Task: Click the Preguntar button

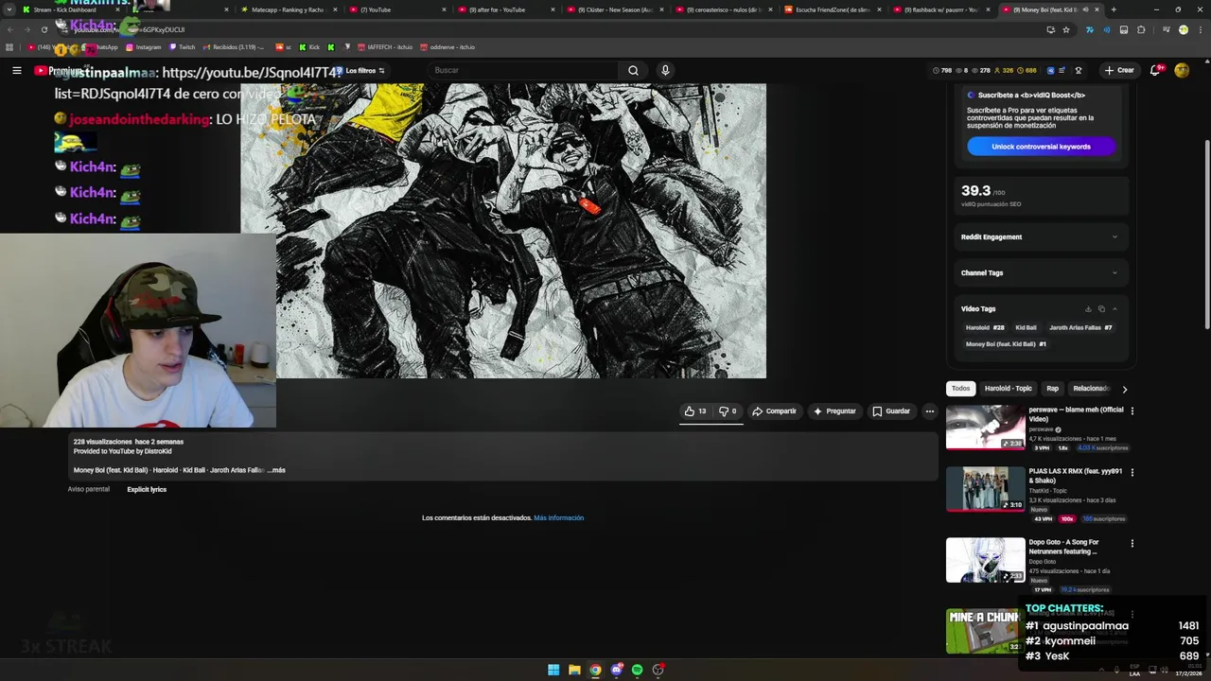Action: pyautogui.click(x=834, y=411)
